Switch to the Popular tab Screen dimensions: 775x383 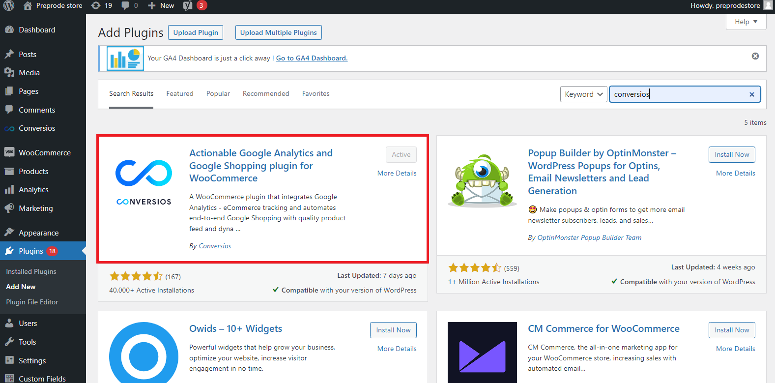[218, 93]
